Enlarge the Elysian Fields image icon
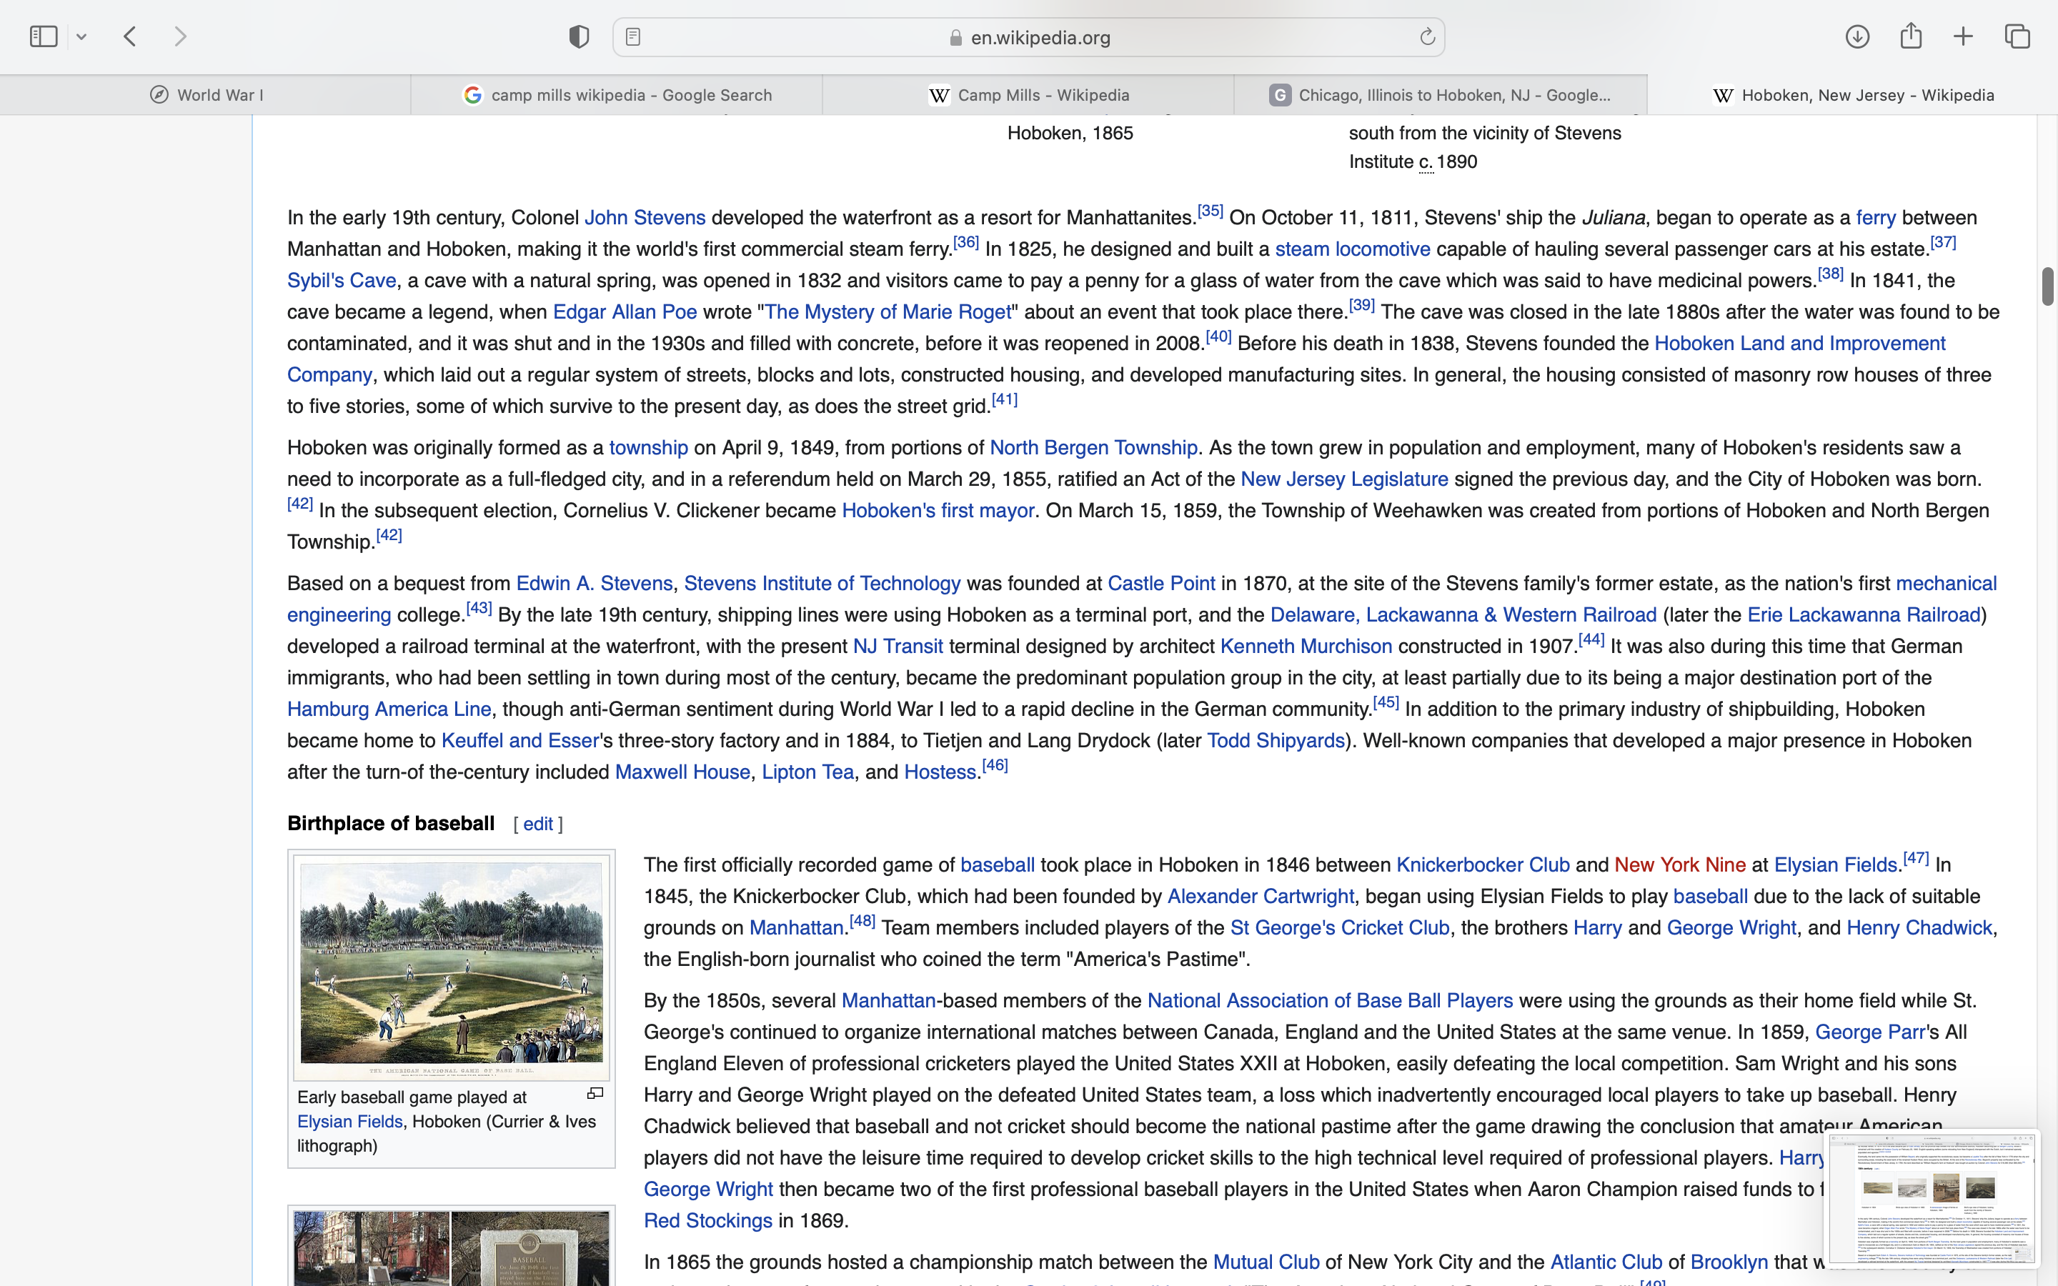 pos(595,1094)
